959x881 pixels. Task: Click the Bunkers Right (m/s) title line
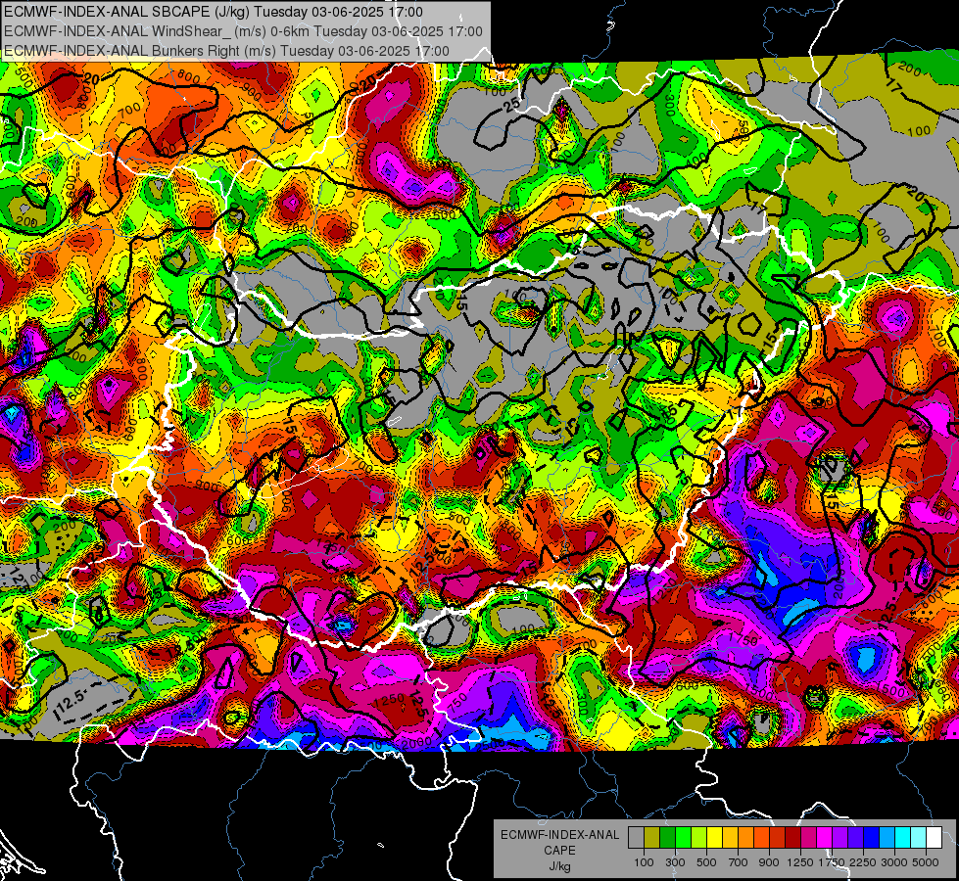[x=226, y=51]
